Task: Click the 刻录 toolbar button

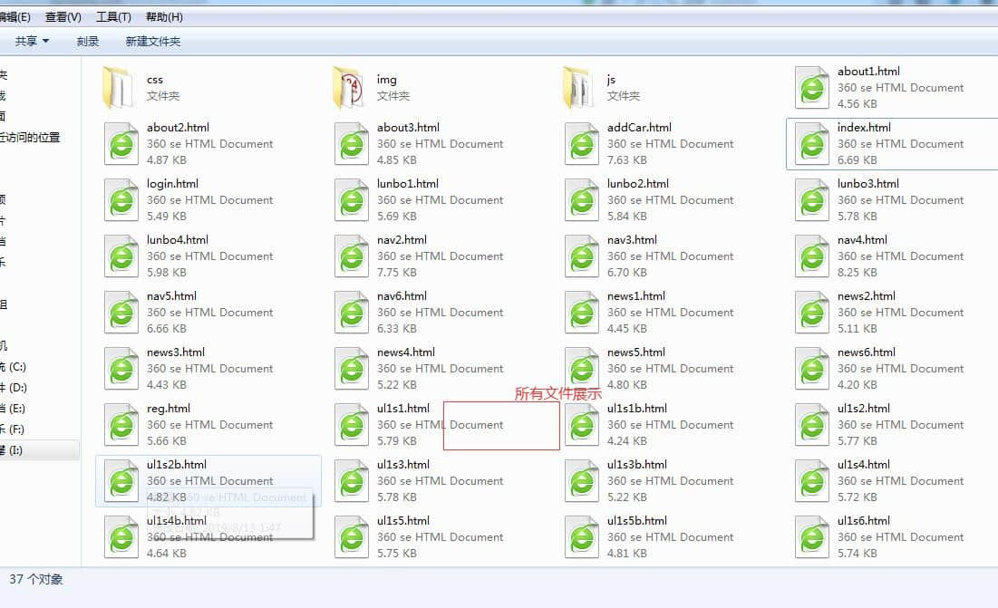Action: 88,42
